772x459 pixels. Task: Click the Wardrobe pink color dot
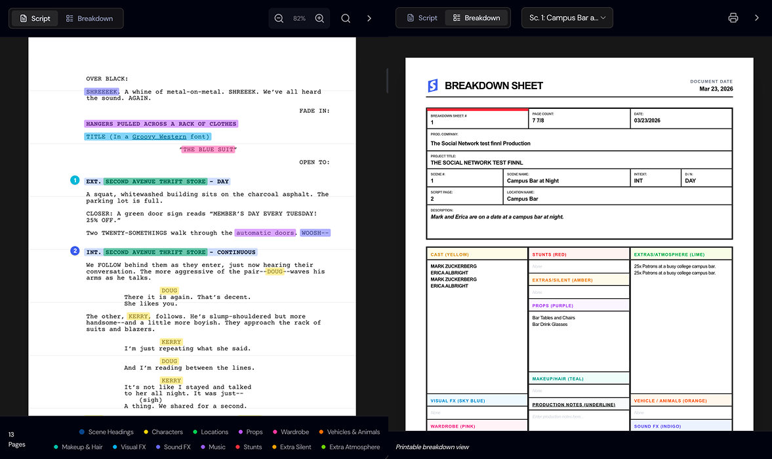(x=275, y=432)
